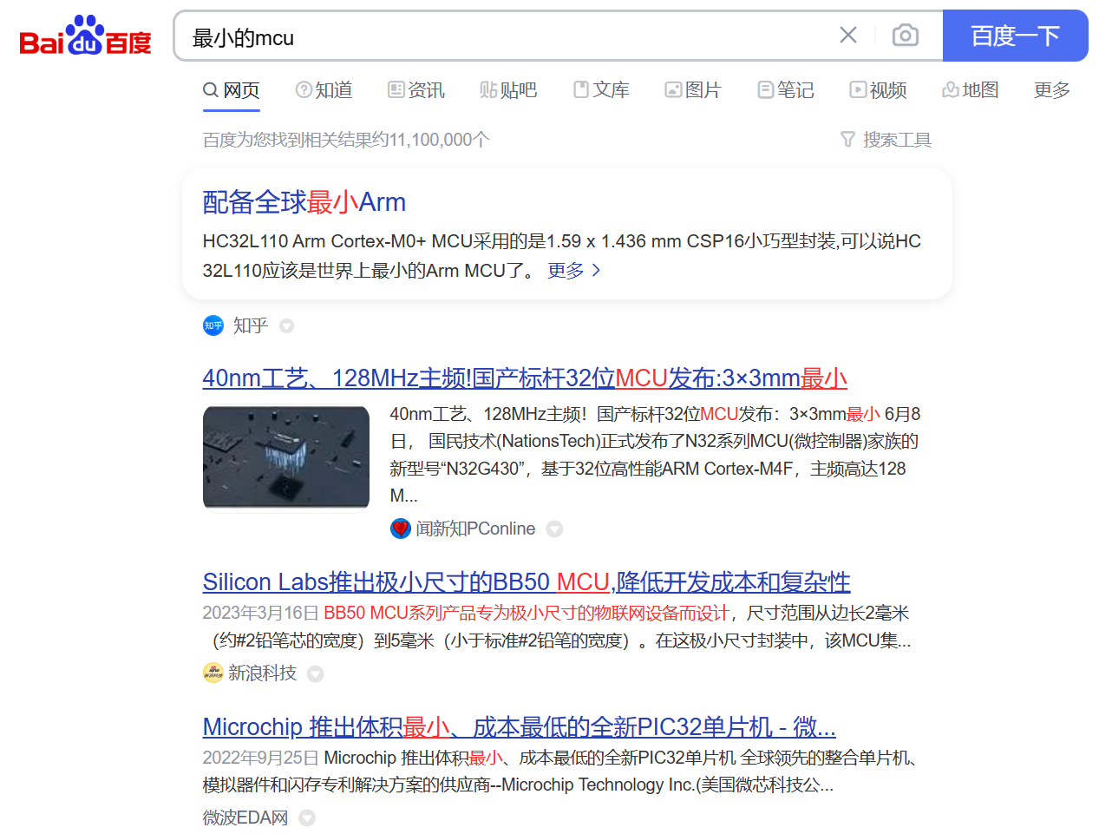Open the Microchip PIC32单片机 result title
This screenshot has height=834, width=1099.
tap(520, 726)
